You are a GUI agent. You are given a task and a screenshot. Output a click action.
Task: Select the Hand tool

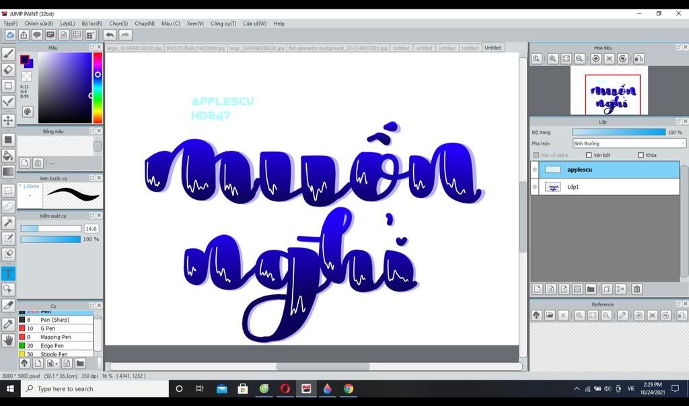(x=8, y=340)
